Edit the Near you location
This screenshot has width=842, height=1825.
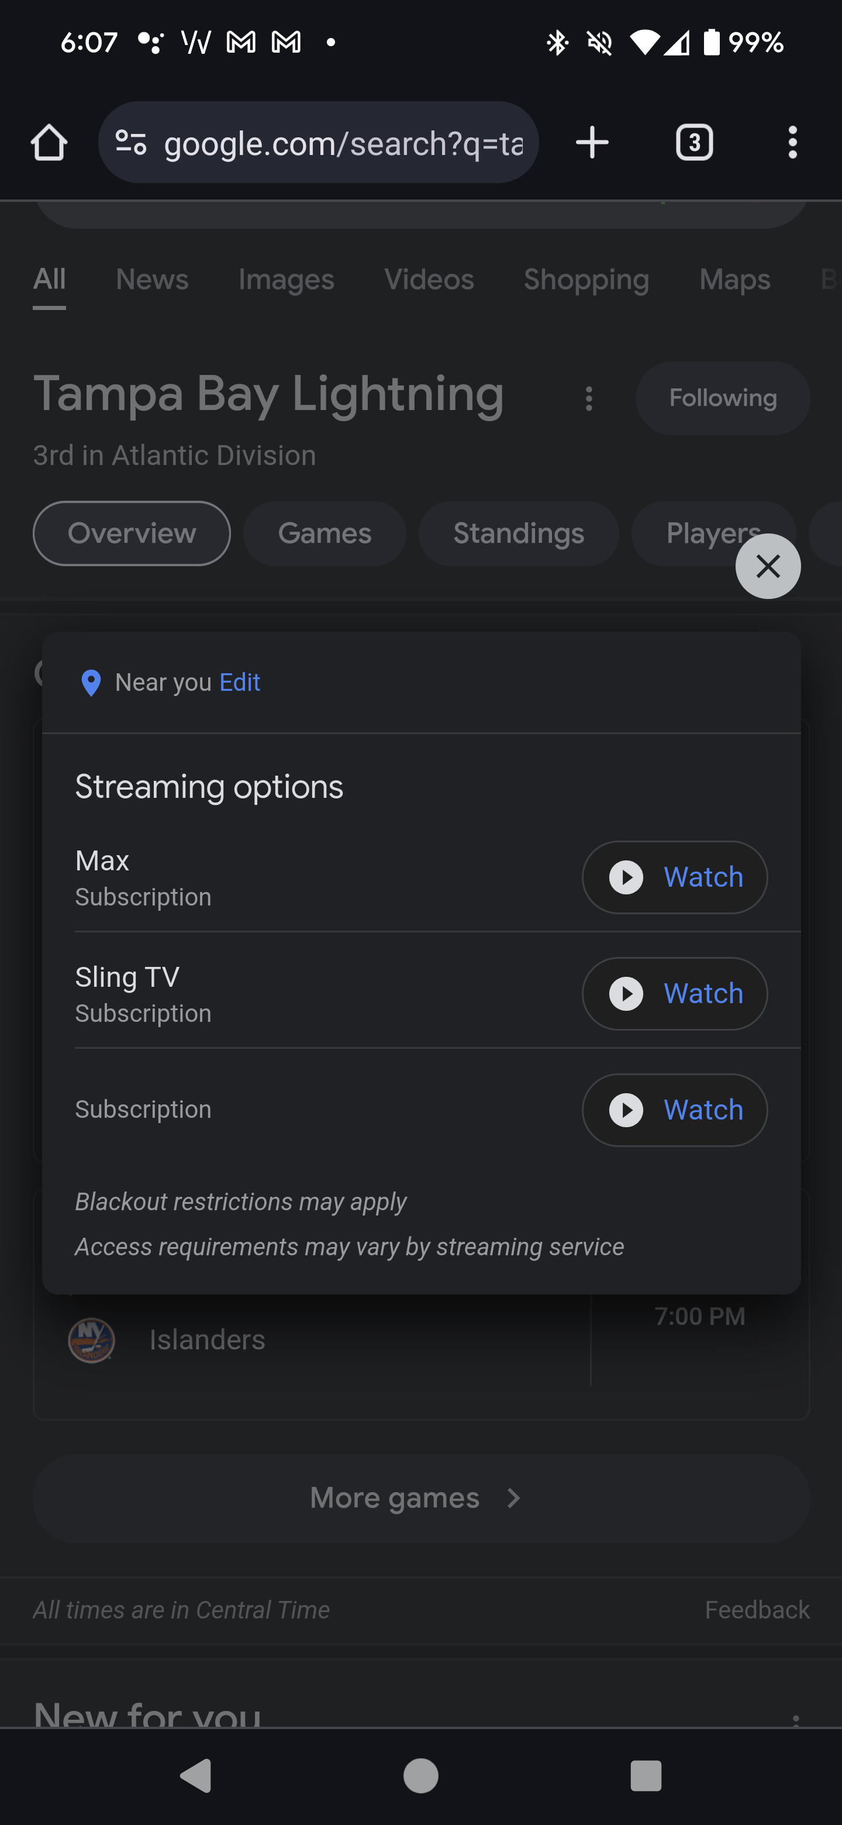tap(240, 682)
